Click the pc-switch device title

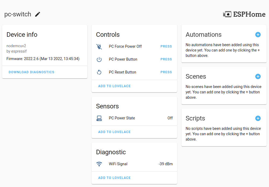[x=18, y=14]
